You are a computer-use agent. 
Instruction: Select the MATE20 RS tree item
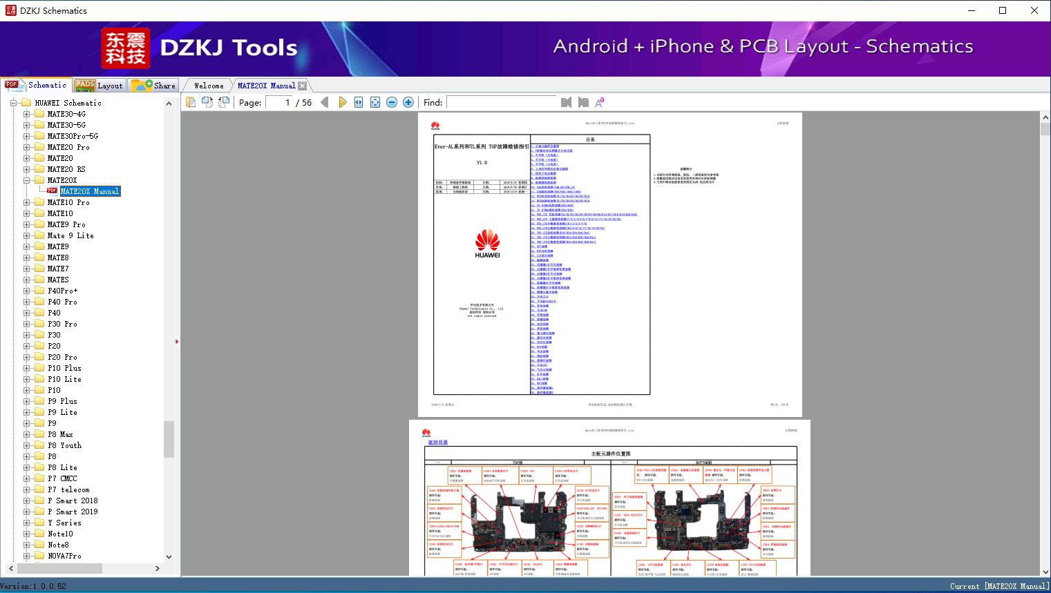coord(66,169)
